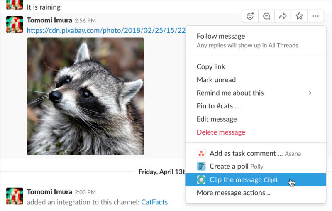
Task: Share the message using the arrow icon
Action: point(283,16)
